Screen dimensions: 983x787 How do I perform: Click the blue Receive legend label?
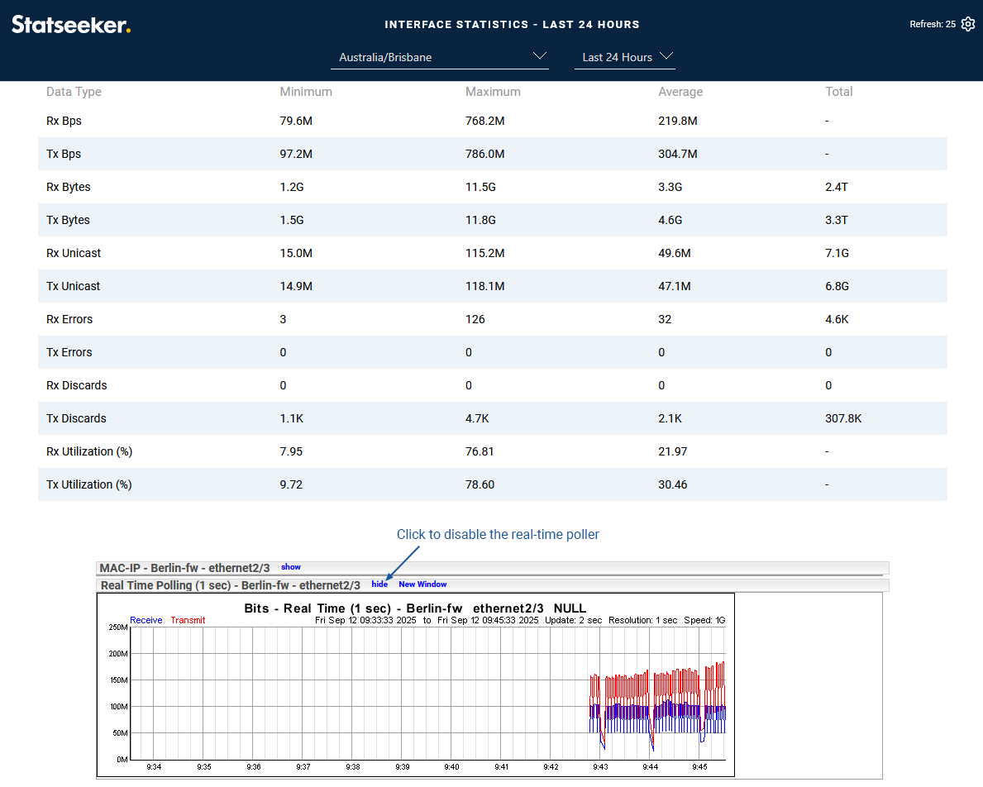pyautogui.click(x=146, y=620)
